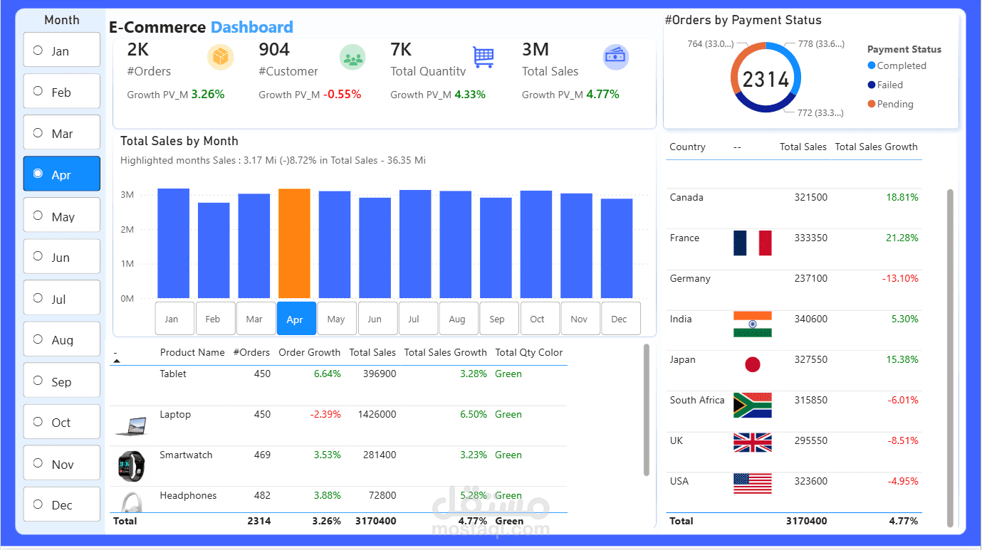
Task: Switch to the Nov month tab under the chart
Action: point(580,318)
